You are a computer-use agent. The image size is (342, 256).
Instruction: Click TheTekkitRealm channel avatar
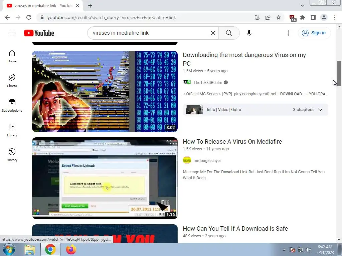click(x=187, y=82)
